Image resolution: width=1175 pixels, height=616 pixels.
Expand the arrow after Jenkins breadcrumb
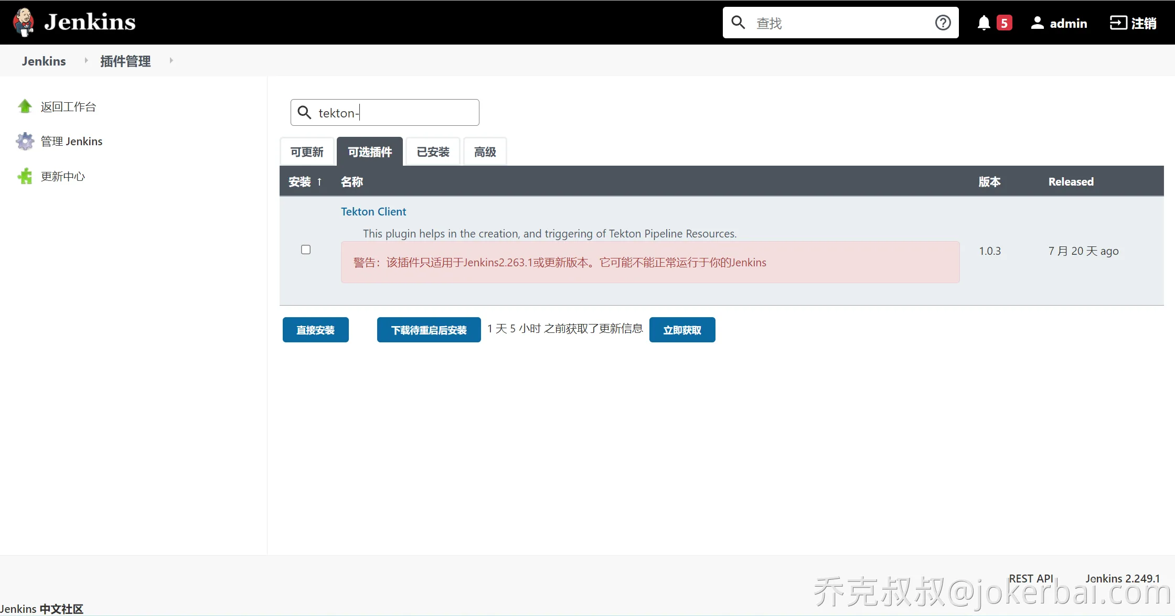[x=86, y=60]
